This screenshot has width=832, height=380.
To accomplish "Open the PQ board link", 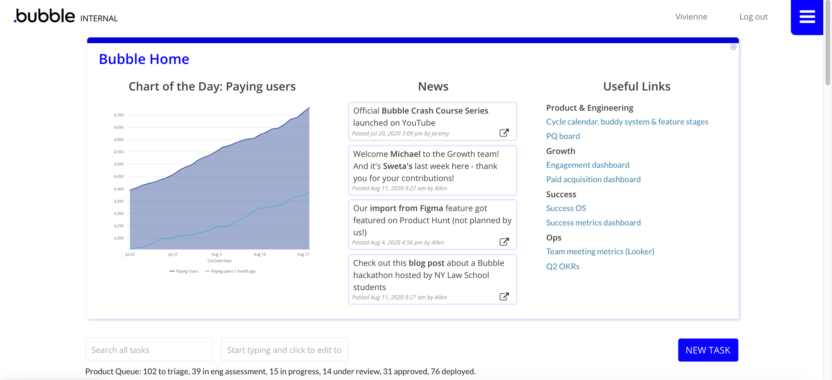I will coord(562,136).
